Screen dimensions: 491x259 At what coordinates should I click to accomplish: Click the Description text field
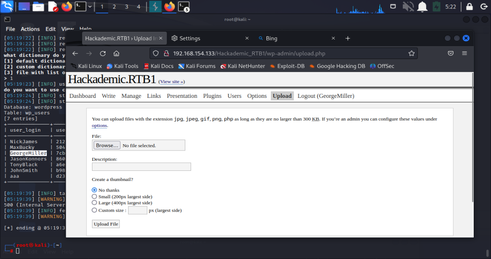(141, 167)
